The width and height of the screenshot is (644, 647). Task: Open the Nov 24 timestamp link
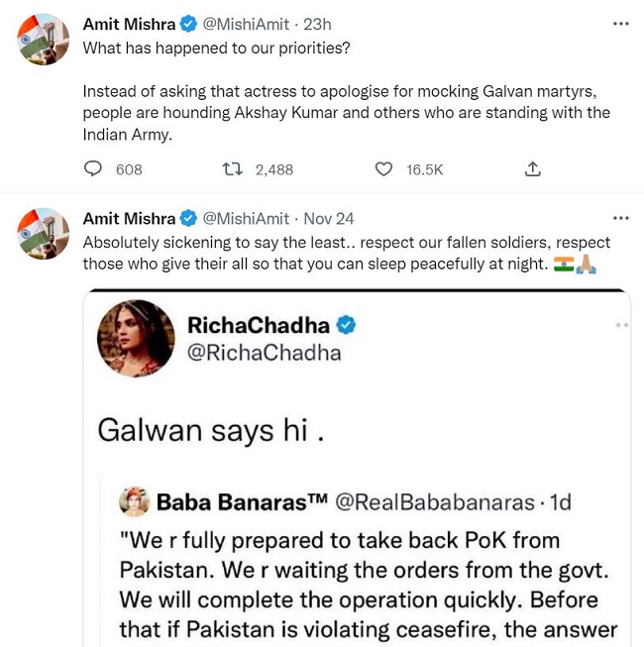(328, 218)
